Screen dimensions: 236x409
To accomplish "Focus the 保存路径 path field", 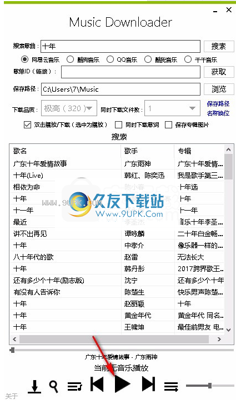I will tap(120, 89).
